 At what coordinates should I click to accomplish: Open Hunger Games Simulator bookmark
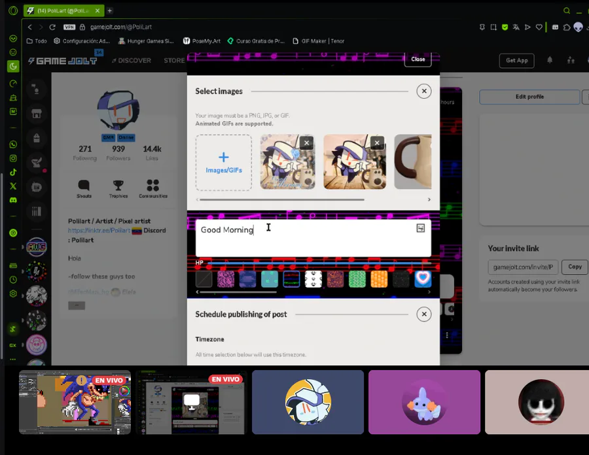pyautogui.click(x=146, y=41)
